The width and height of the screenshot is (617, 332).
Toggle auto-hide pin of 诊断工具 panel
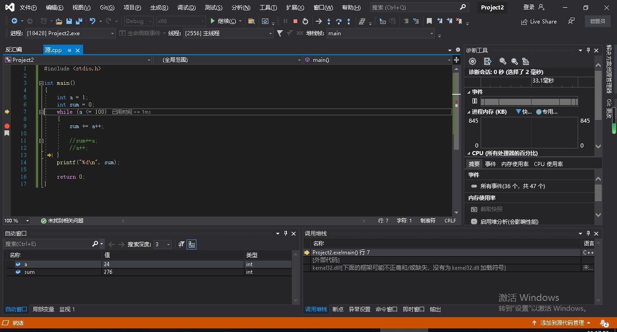point(588,51)
